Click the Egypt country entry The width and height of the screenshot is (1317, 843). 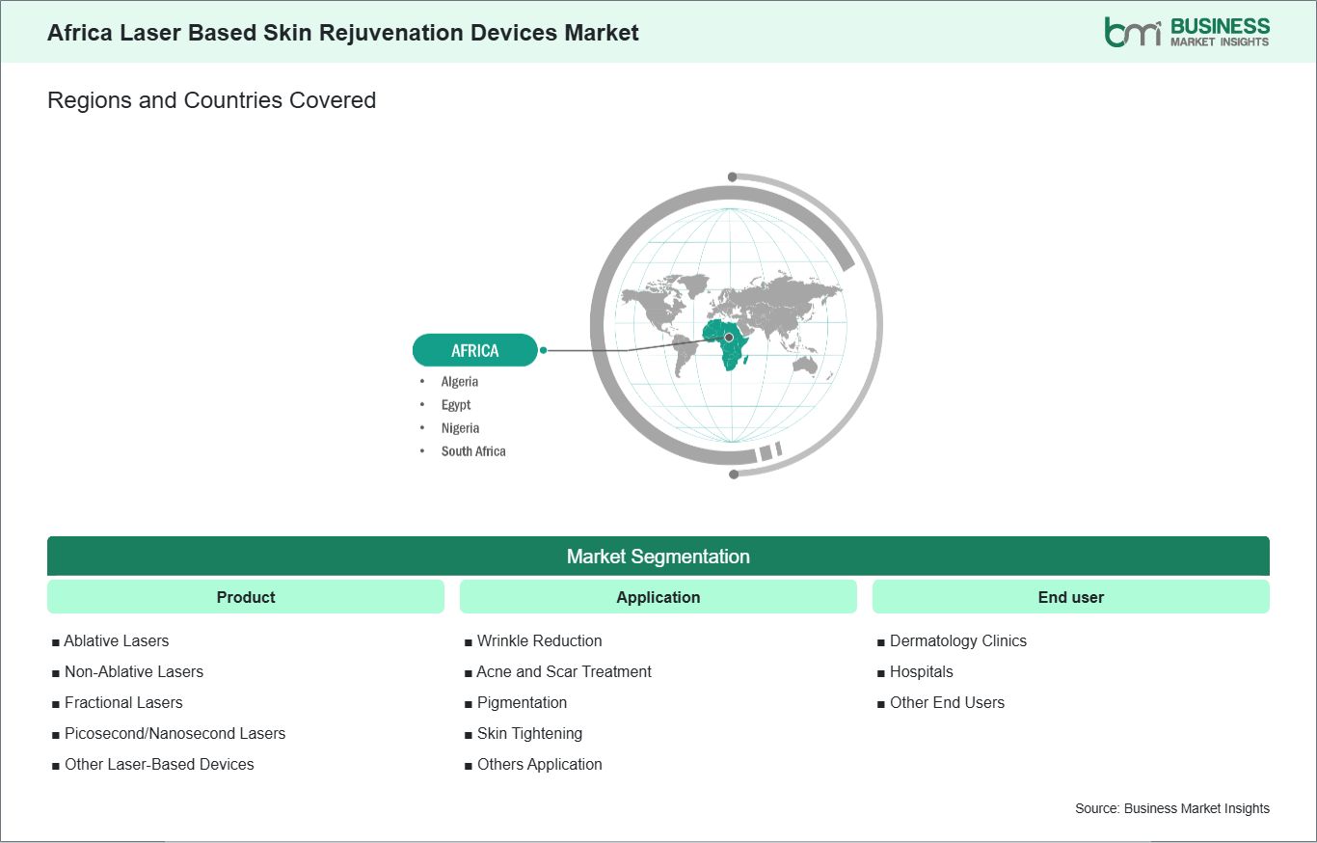click(456, 405)
